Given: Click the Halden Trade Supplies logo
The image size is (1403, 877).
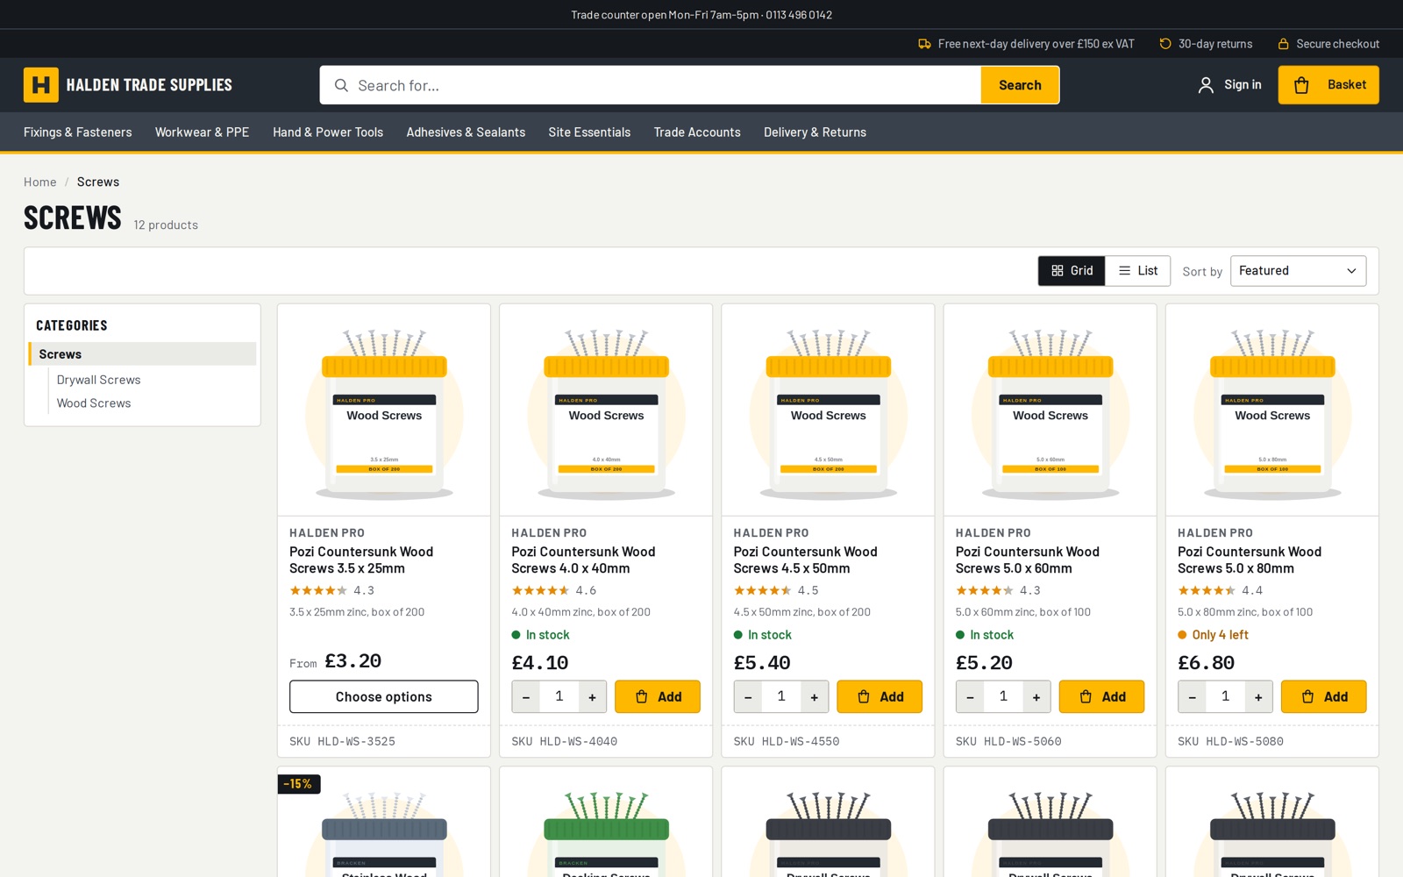Looking at the screenshot, I should pos(128,85).
